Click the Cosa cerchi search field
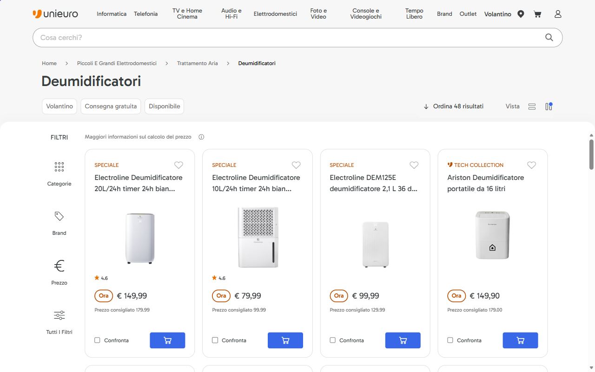This screenshot has height=372, width=595. coord(297,38)
